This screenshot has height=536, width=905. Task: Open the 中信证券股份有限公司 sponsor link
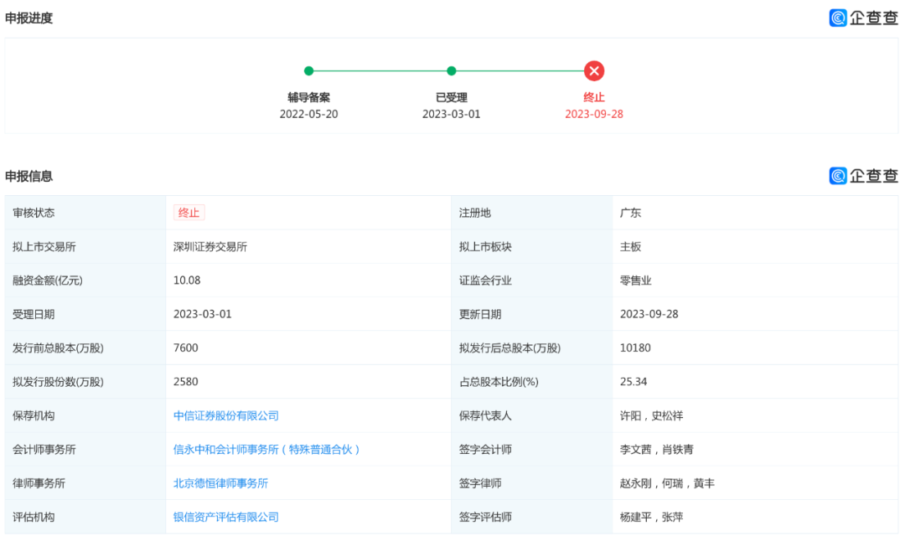pos(226,415)
